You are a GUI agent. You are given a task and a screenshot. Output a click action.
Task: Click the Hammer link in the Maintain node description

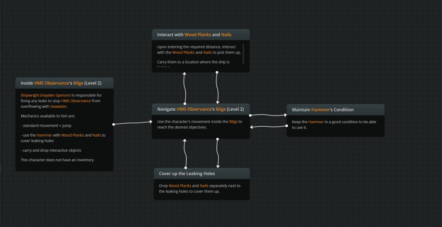[315, 122]
